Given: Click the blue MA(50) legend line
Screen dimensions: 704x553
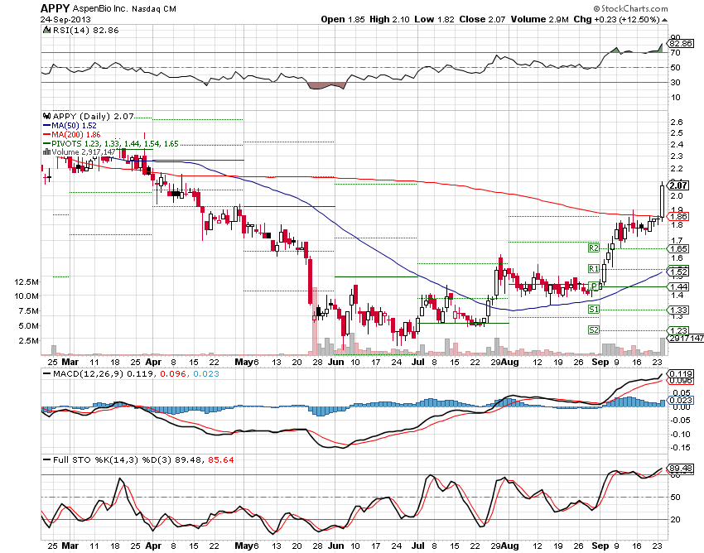Looking at the screenshot, I should [x=46, y=126].
